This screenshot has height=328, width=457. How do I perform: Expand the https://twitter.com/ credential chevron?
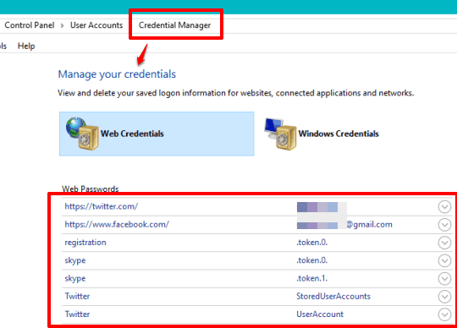444,207
